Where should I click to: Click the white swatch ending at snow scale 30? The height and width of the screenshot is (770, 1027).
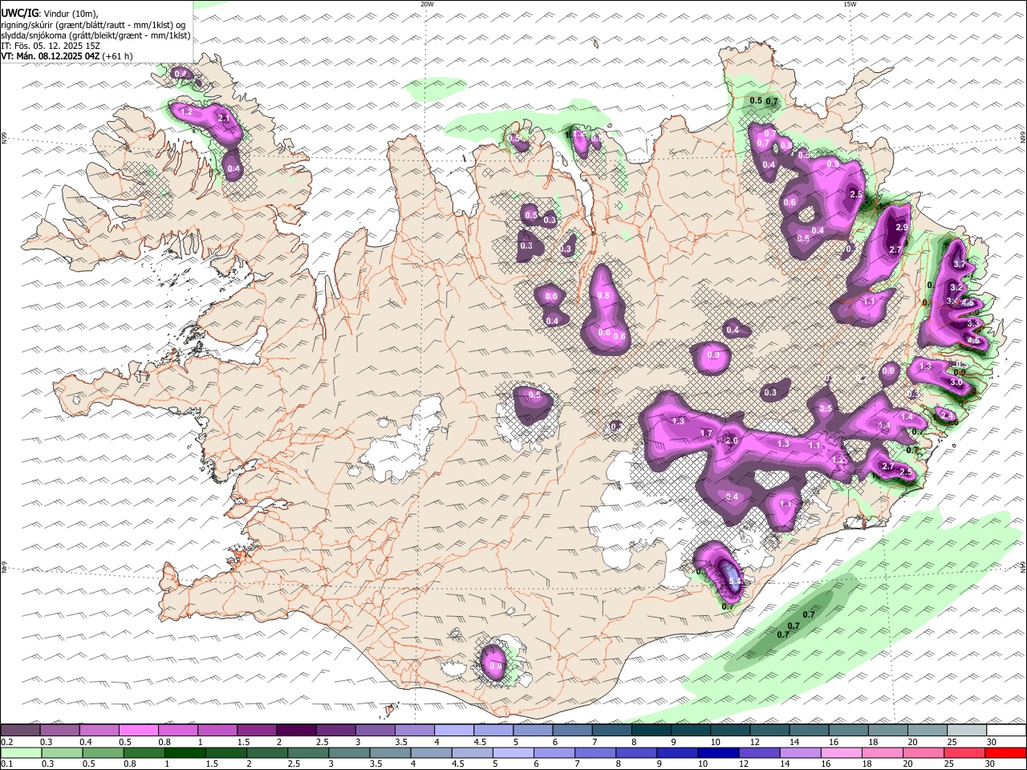coord(1005,731)
